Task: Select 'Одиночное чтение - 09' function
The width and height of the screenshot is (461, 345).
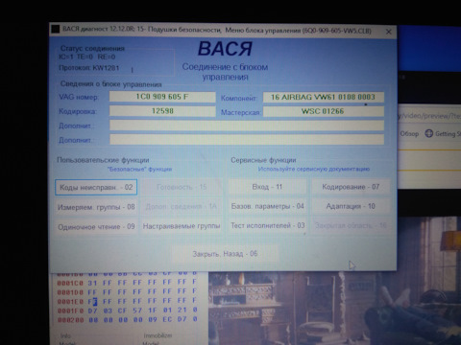Action: (96, 227)
